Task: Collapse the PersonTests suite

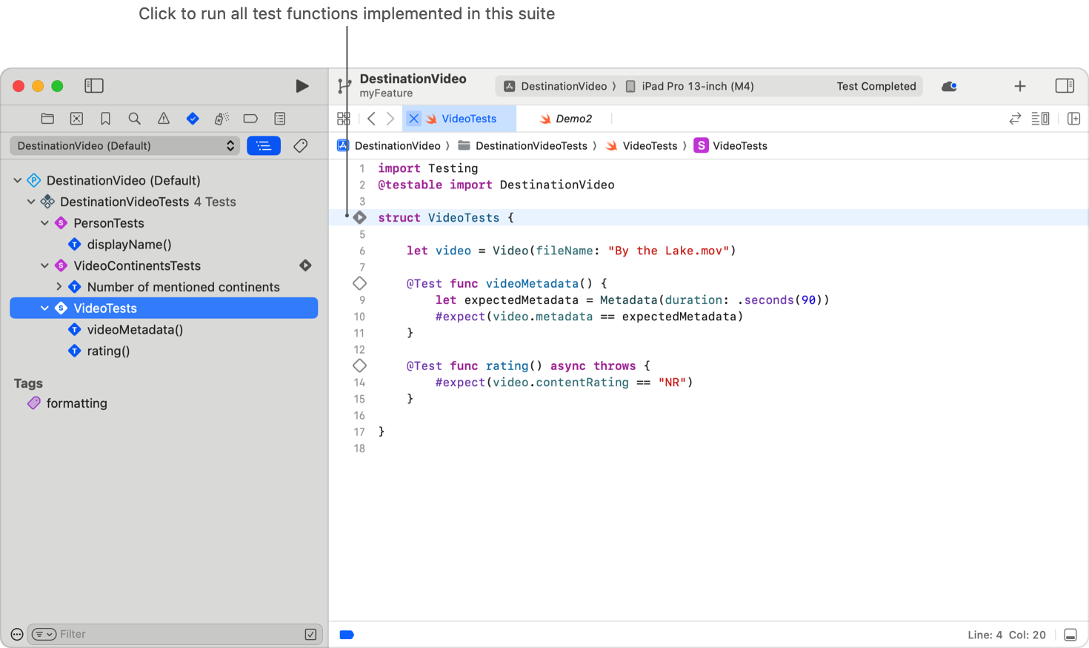Action: click(x=44, y=223)
